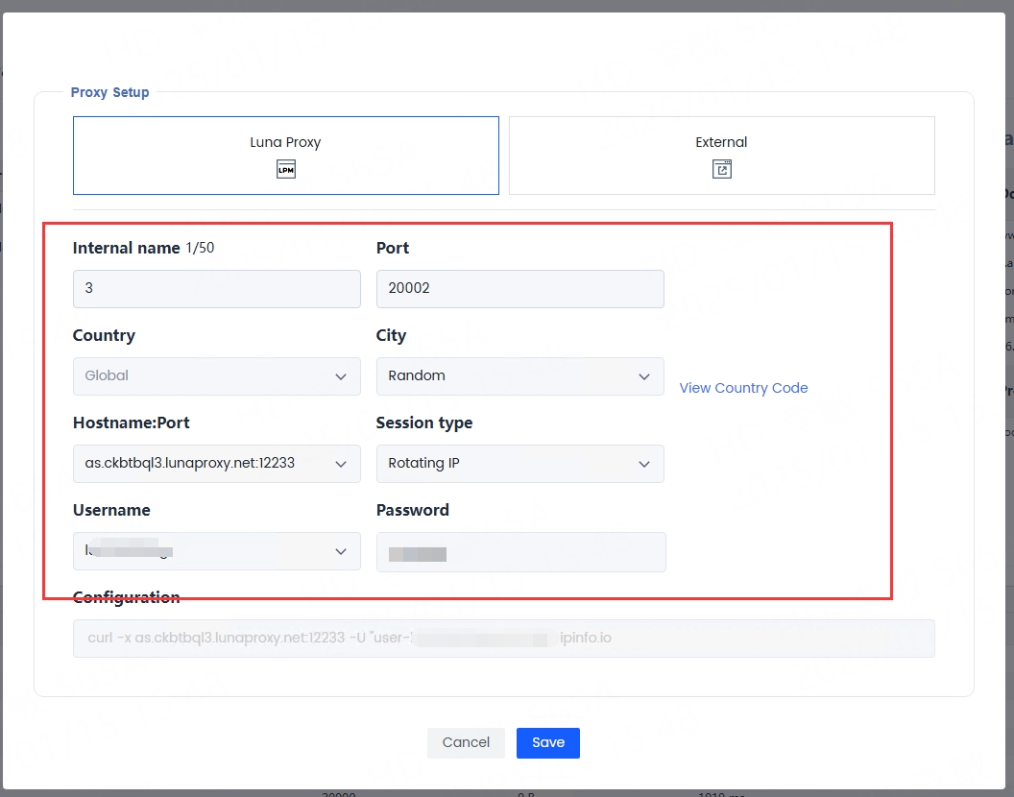The image size is (1014, 797).
Task: Click the external link icon under External
Action: (x=721, y=170)
